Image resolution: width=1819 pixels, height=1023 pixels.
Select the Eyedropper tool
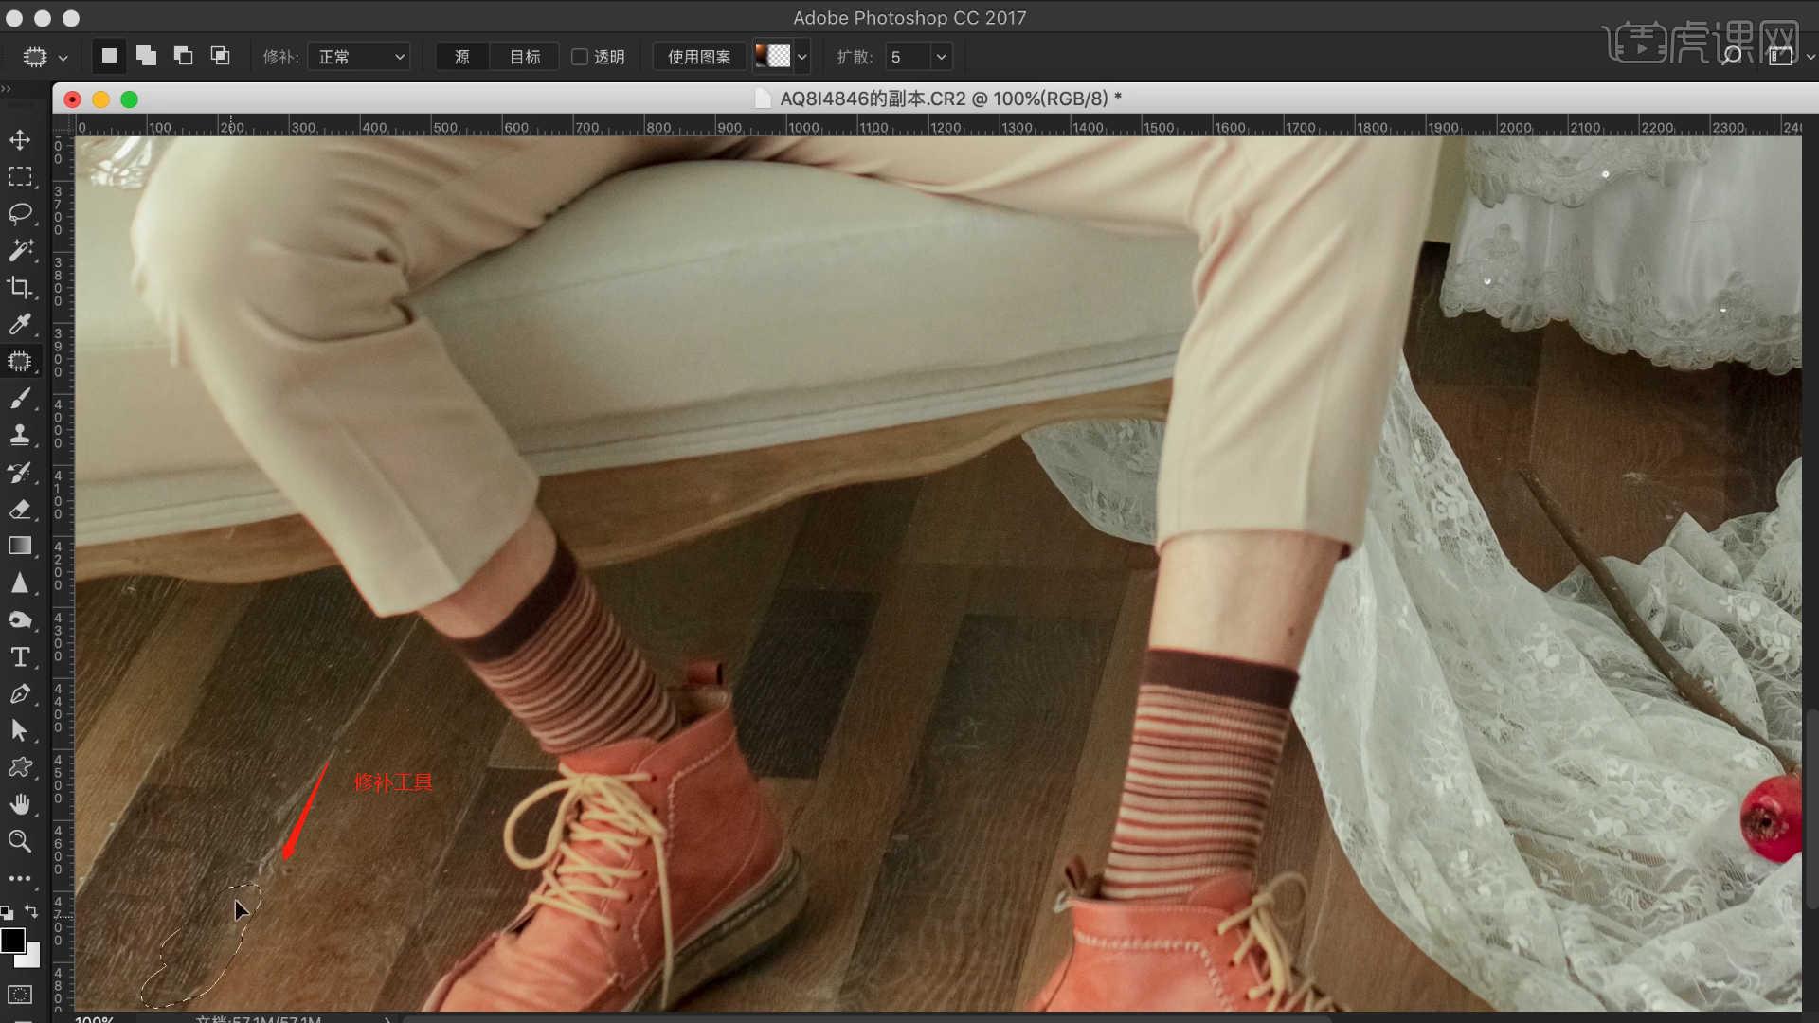coord(20,324)
